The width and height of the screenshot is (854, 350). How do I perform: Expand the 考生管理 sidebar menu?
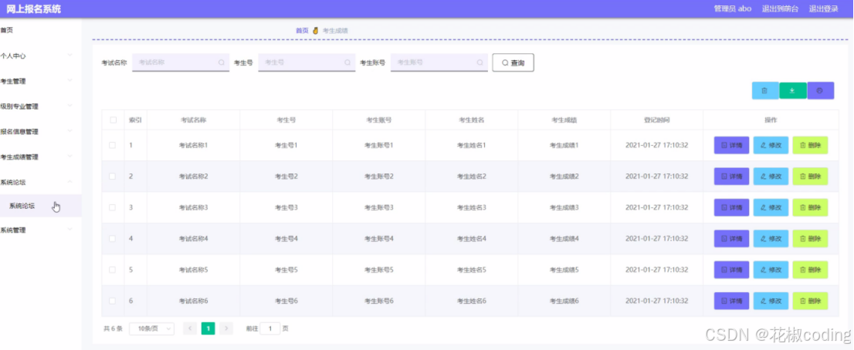[41, 81]
